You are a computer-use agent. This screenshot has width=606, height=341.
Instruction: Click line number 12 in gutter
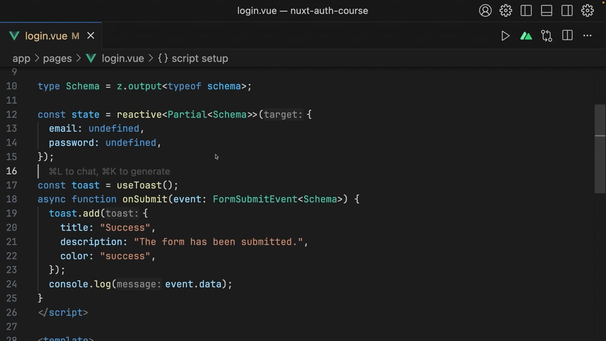(11, 115)
